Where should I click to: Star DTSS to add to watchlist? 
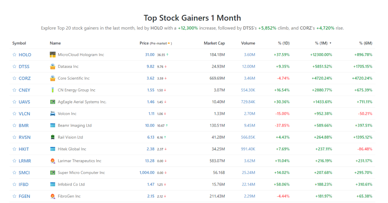coord(14,66)
